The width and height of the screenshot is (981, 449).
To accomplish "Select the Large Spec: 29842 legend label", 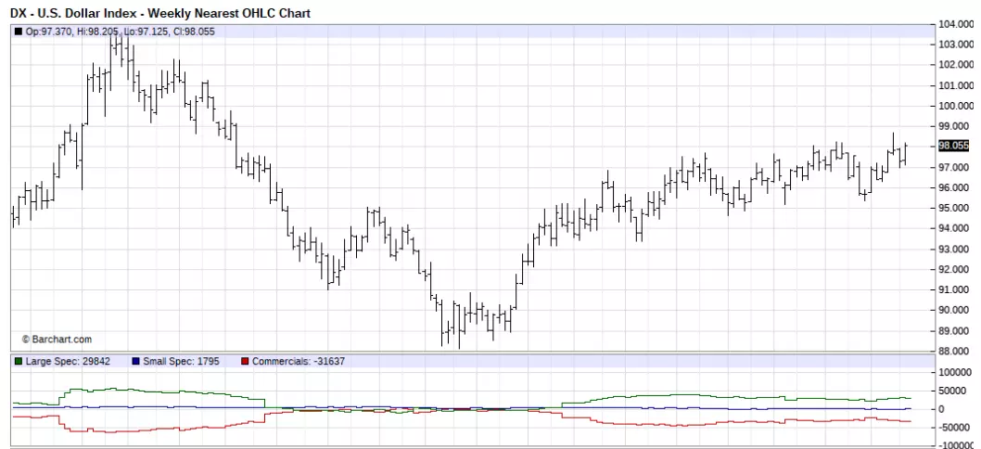I will (x=69, y=361).
